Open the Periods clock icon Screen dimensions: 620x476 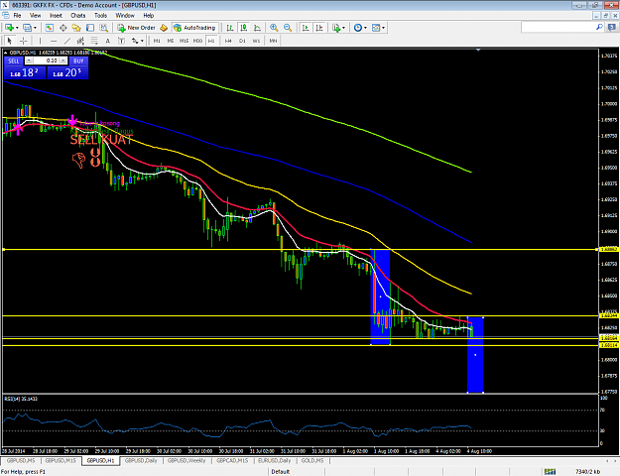point(358,28)
